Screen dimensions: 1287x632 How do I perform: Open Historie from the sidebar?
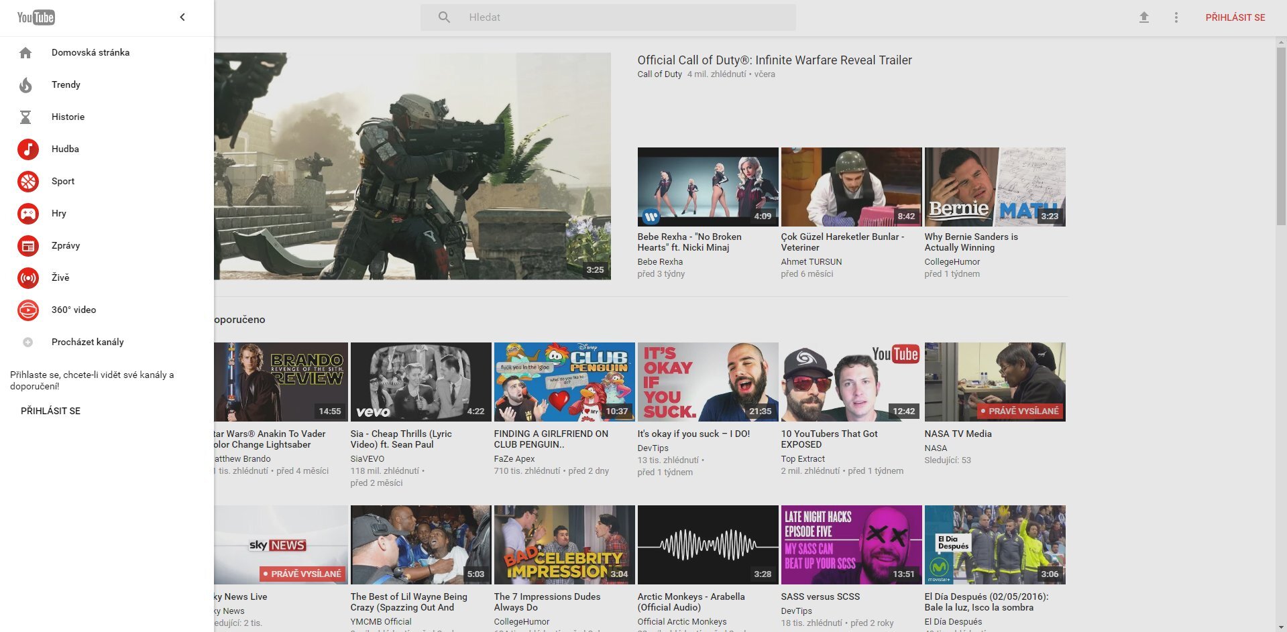pyautogui.click(x=68, y=117)
